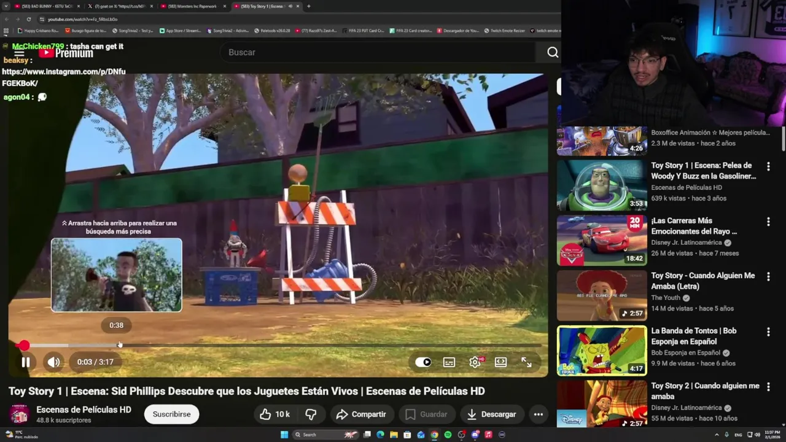Open the SpongeBob 4:17 video thumbnail
The image size is (786, 442).
coord(602,351)
